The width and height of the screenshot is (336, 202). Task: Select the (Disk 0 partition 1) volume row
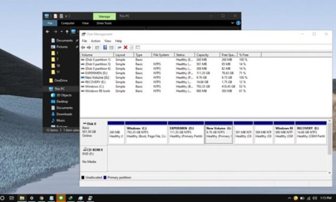click(165, 60)
